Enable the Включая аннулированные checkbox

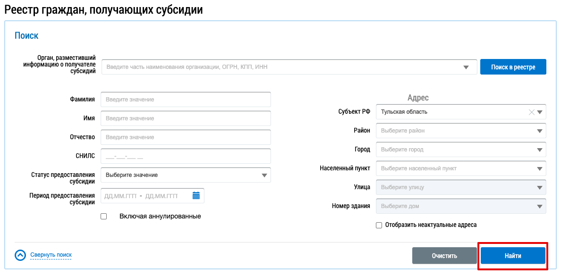104,217
